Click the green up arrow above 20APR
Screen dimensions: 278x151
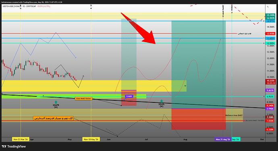(x=56, y=102)
